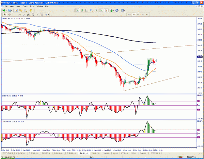The width and height of the screenshot is (204, 159).
Task: Open the Insert menu
Action: pos(18,6)
